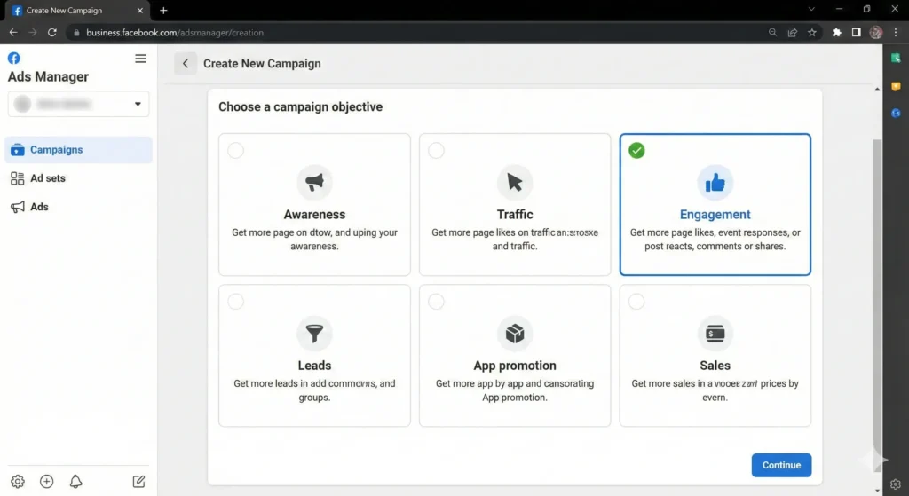This screenshot has width=909, height=496.
Task: Click the zoom magnifier icon in address bar
Action: 773,33
